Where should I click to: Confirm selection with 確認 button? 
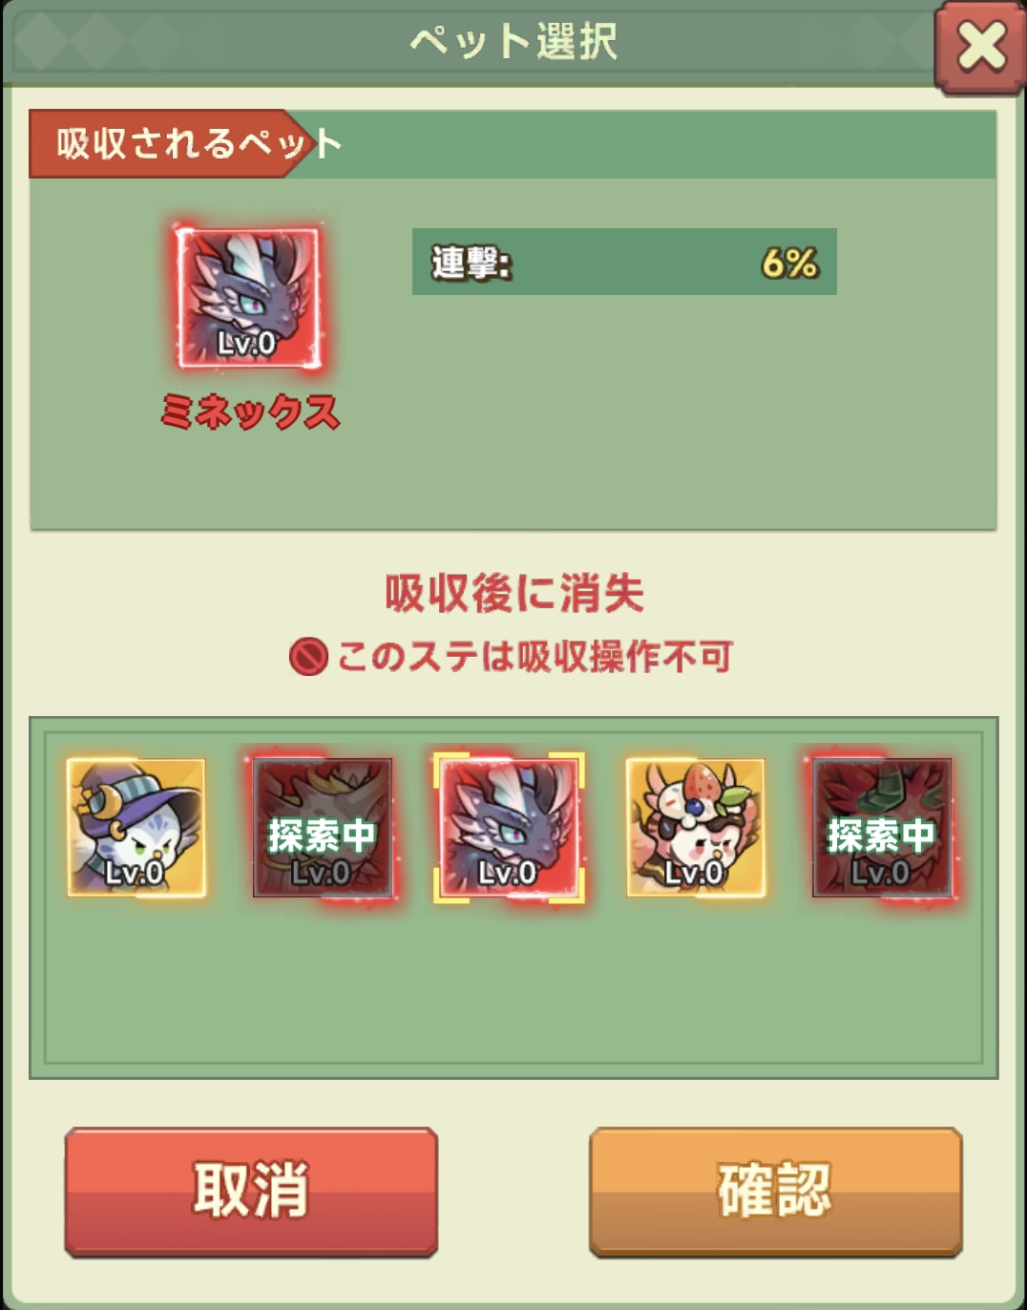tap(775, 1190)
